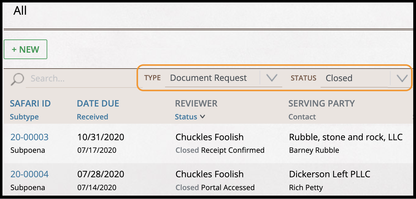Open the Type dropdown arrow
The height and width of the screenshot is (199, 416).
tap(272, 78)
